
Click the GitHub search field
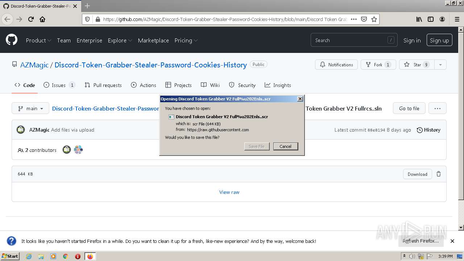pos(354,40)
